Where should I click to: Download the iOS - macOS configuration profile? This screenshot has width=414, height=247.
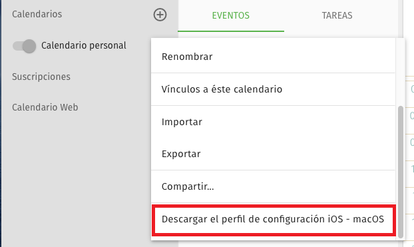tap(274, 219)
